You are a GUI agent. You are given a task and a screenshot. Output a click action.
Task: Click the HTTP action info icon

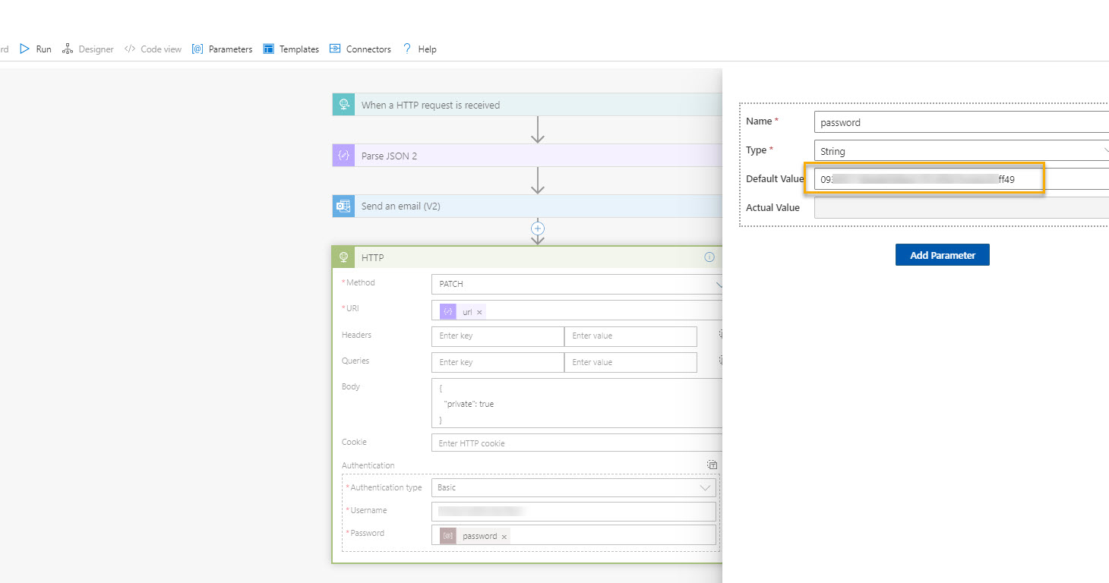coord(709,257)
